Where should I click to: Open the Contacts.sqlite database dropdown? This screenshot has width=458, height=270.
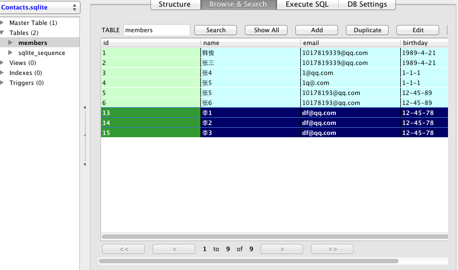(40, 7)
